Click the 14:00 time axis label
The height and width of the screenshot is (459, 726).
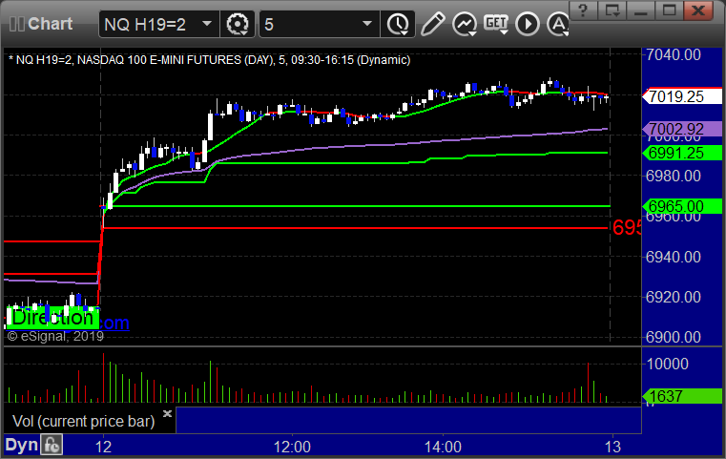click(x=443, y=447)
